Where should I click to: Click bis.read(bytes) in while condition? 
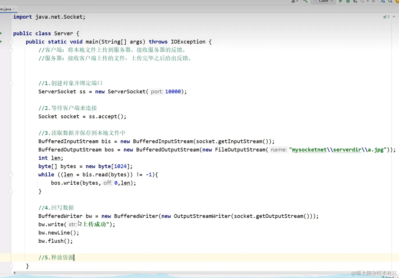tap(106, 175)
